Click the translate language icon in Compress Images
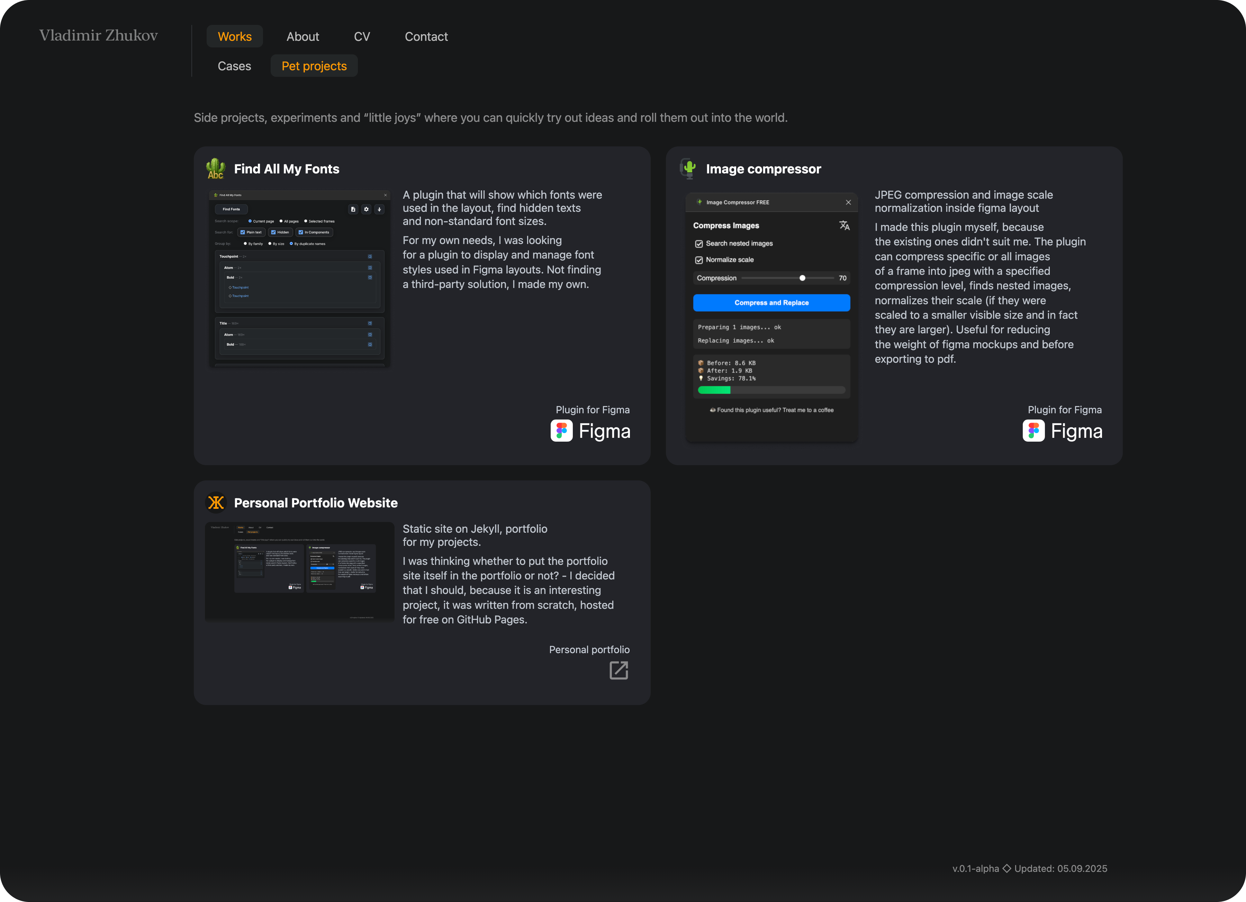Image resolution: width=1246 pixels, height=902 pixels. tap(844, 225)
